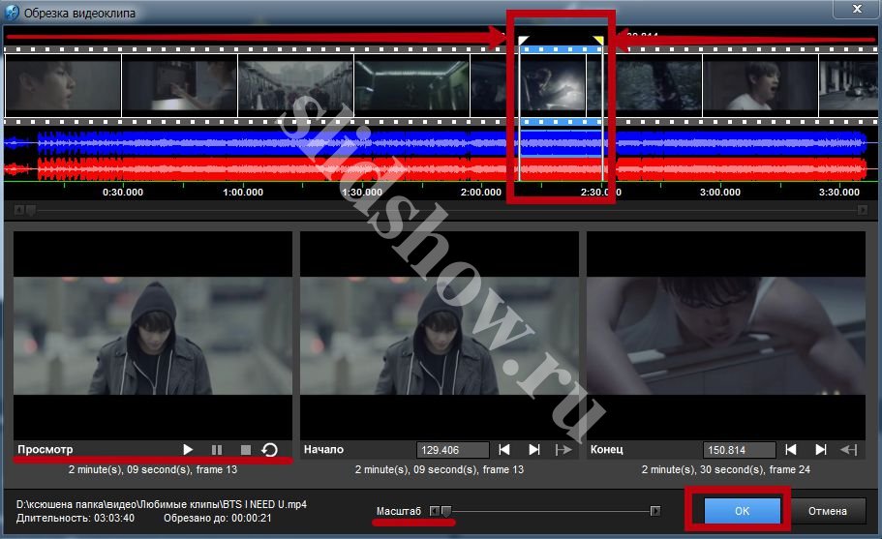Click the Длительность: 03:03:40 text
882x539 pixels.
click(76, 518)
